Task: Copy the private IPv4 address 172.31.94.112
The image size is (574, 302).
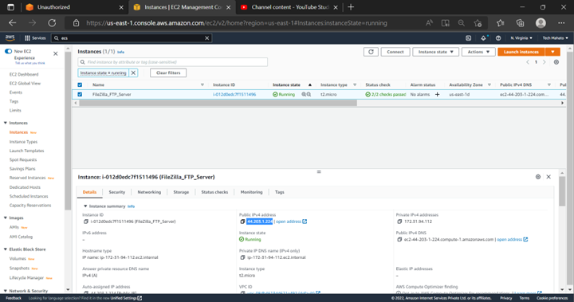Action: click(399, 222)
